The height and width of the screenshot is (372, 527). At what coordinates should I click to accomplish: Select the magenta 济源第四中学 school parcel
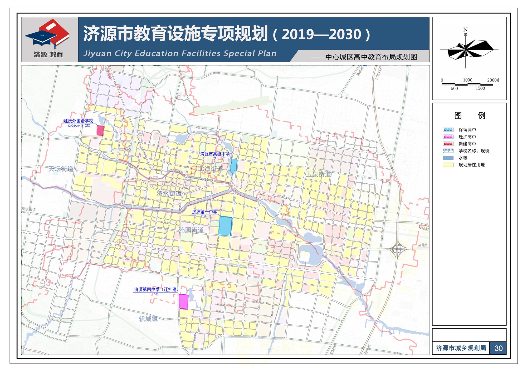pyautogui.click(x=184, y=301)
